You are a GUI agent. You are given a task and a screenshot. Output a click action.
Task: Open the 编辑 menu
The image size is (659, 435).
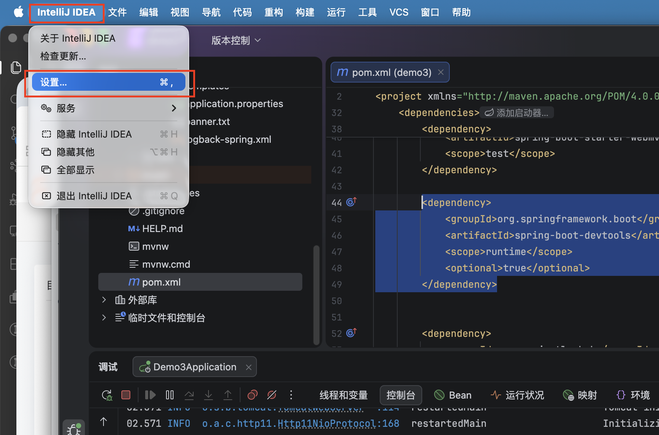coord(149,12)
